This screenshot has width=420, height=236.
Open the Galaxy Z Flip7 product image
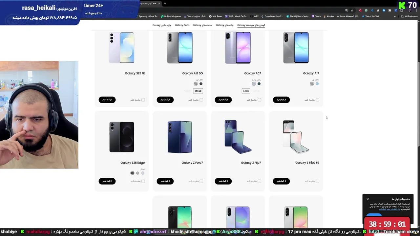tap(238, 137)
